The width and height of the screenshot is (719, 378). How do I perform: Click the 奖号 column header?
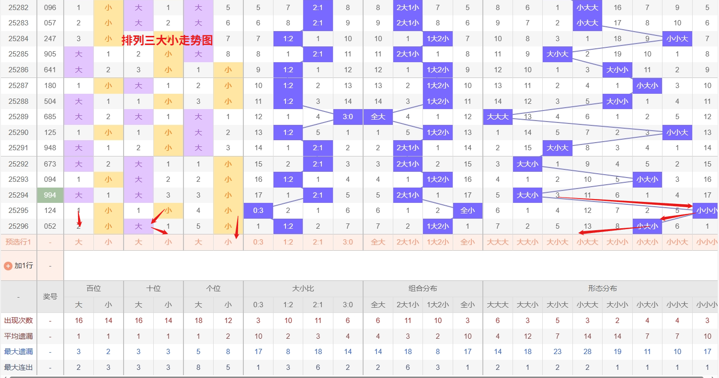coord(50,297)
